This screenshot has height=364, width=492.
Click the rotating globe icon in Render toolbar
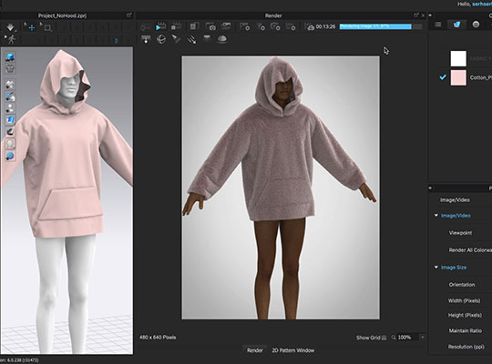pyautogui.click(x=161, y=39)
